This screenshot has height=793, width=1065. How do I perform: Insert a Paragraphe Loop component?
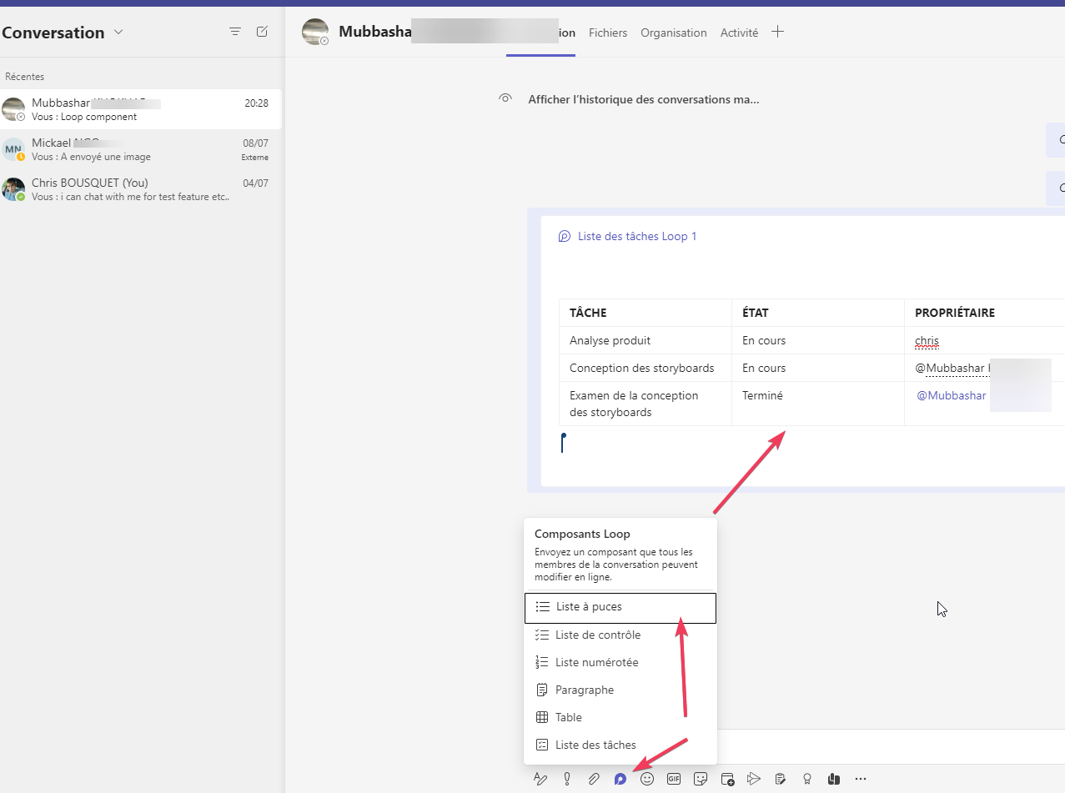[x=620, y=690]
